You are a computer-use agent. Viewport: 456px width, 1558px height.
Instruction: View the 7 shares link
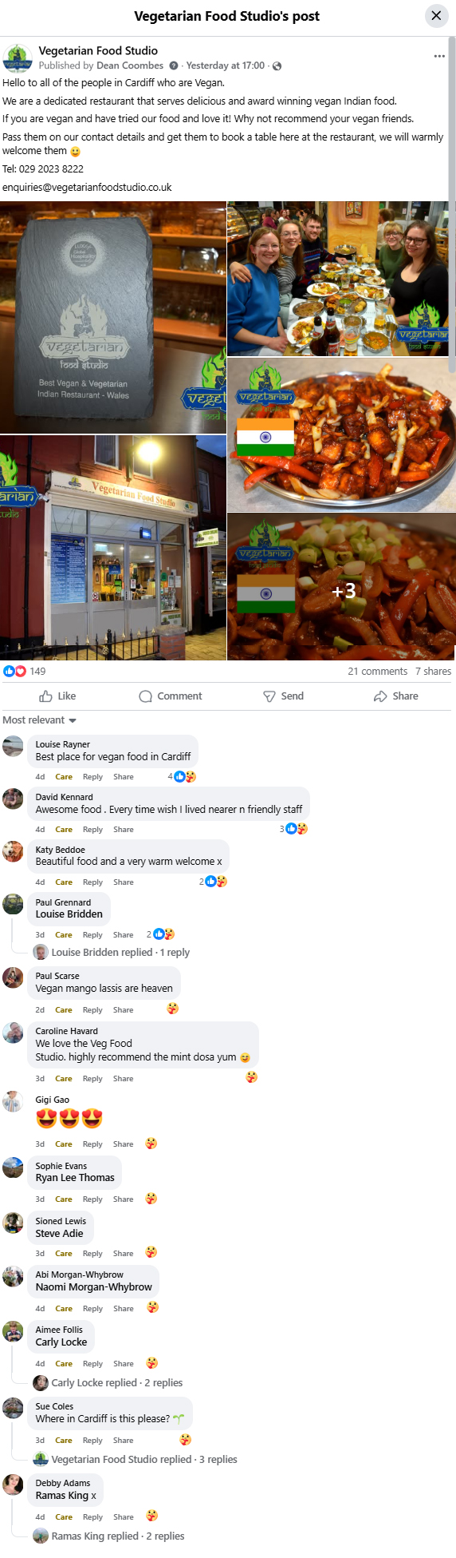[x=433, y=671]
